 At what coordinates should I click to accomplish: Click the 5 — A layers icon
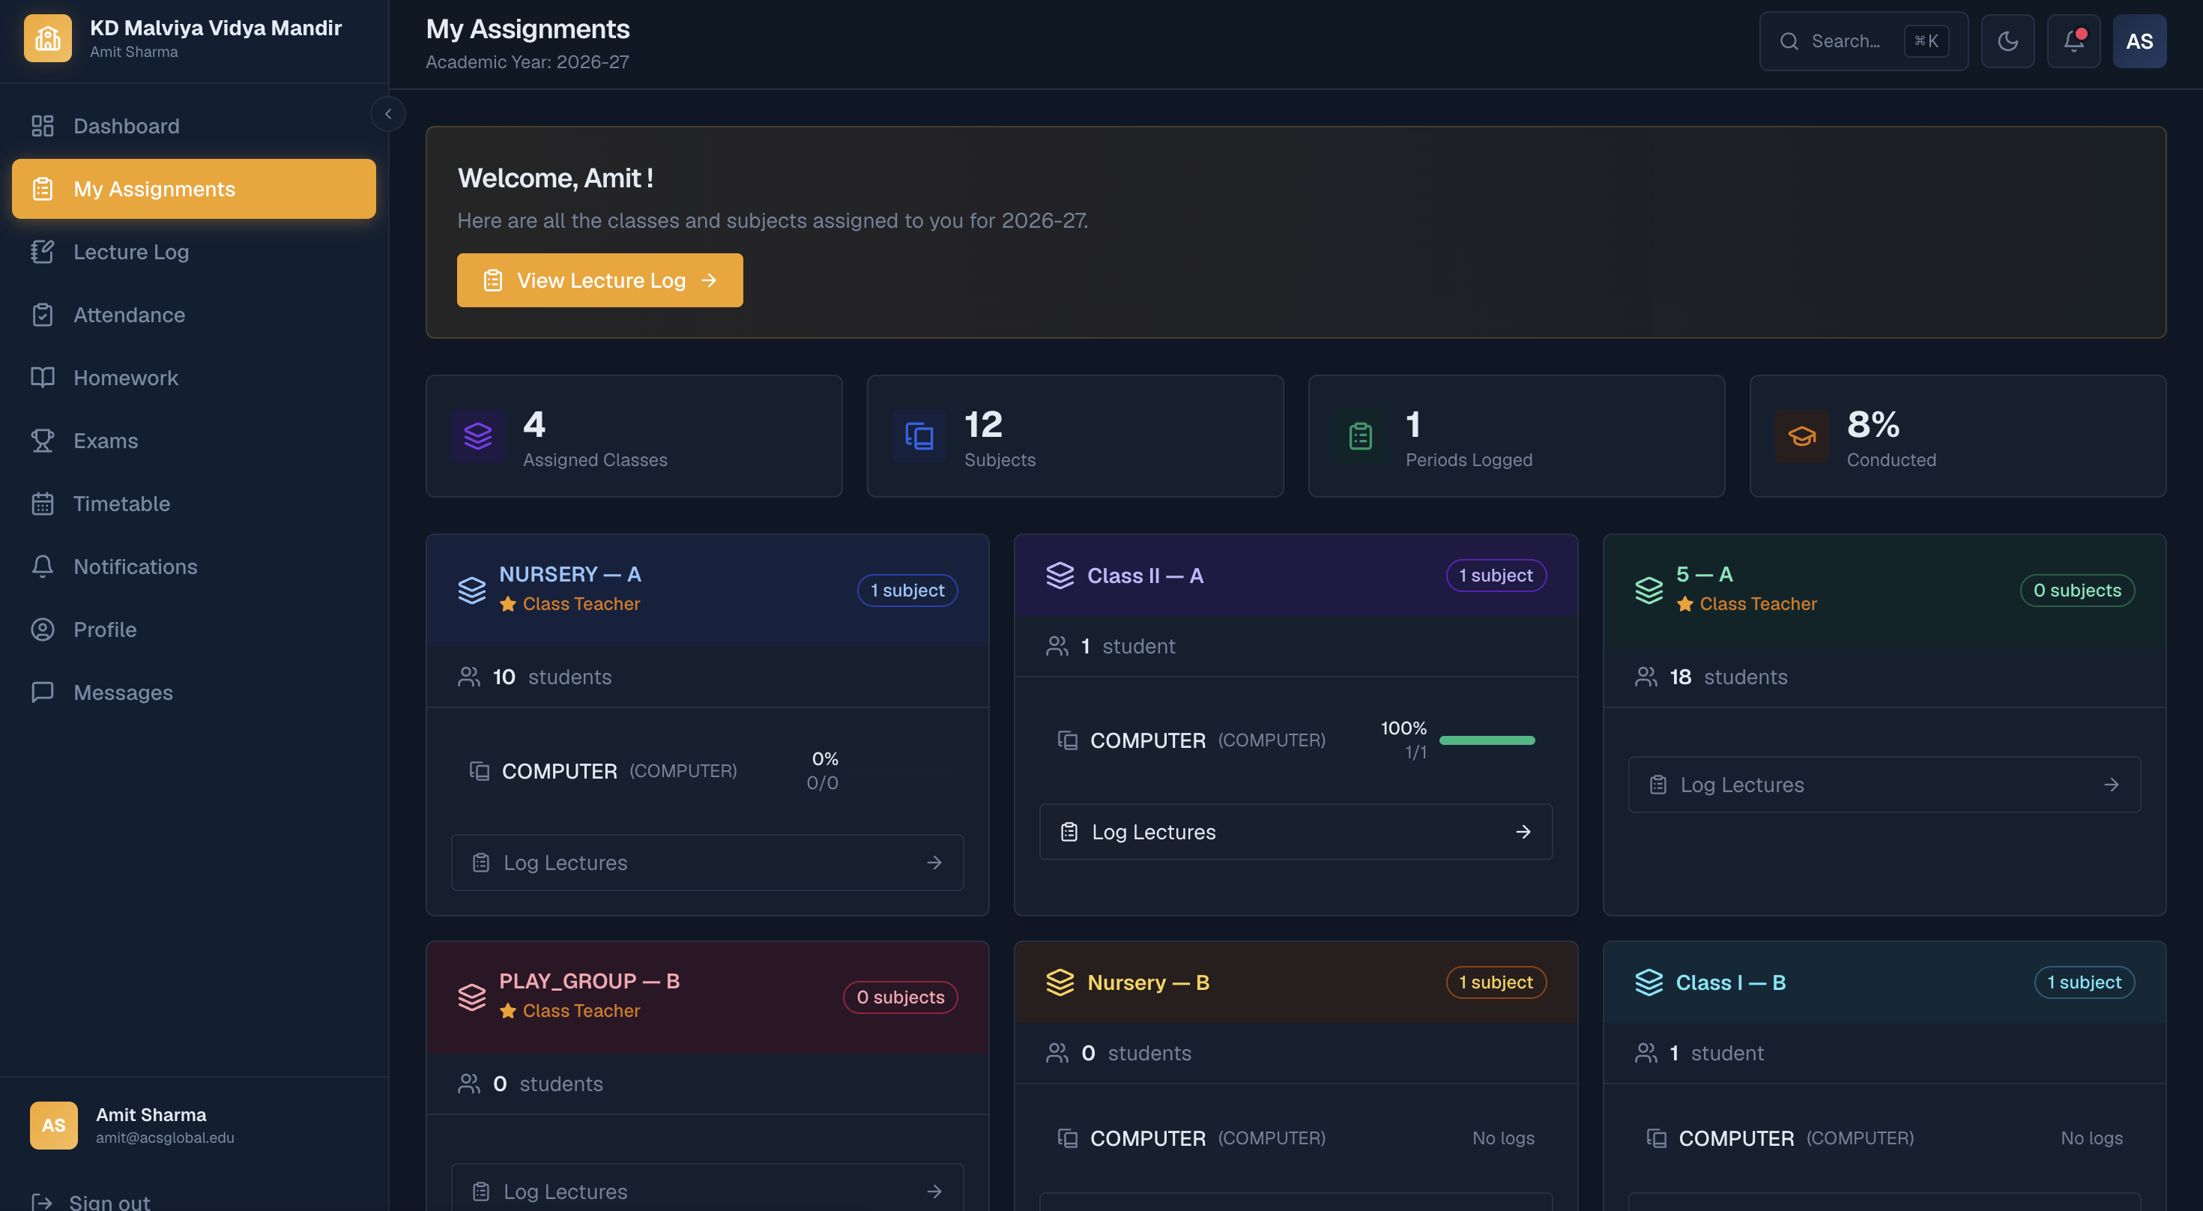point(1649,590)
